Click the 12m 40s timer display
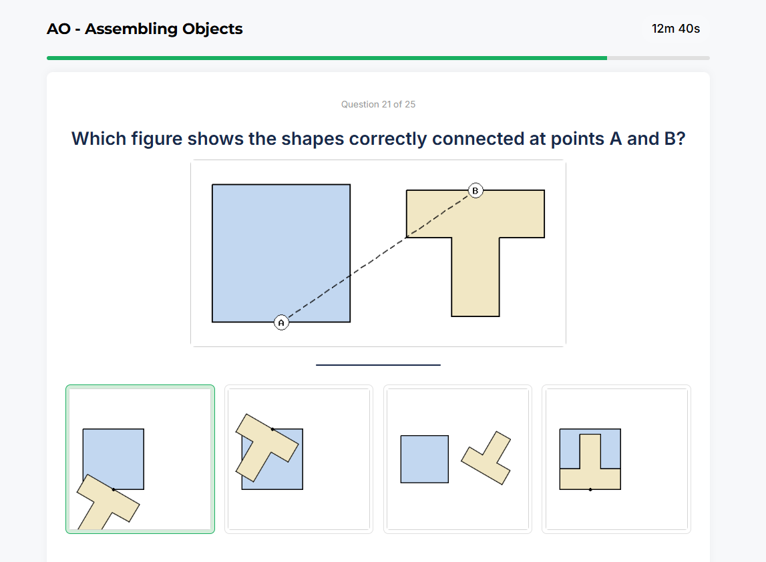This screenshot has width=766, height=562. 675,29
